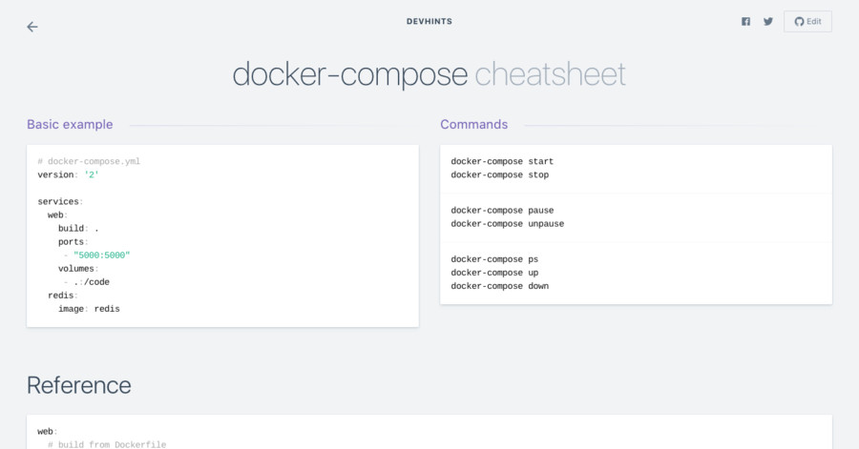The height and width of the screenshot is (449, 859).
Task: Click the "5000:5000" port value
Action: pyautogui.click(x=102, y=255)
